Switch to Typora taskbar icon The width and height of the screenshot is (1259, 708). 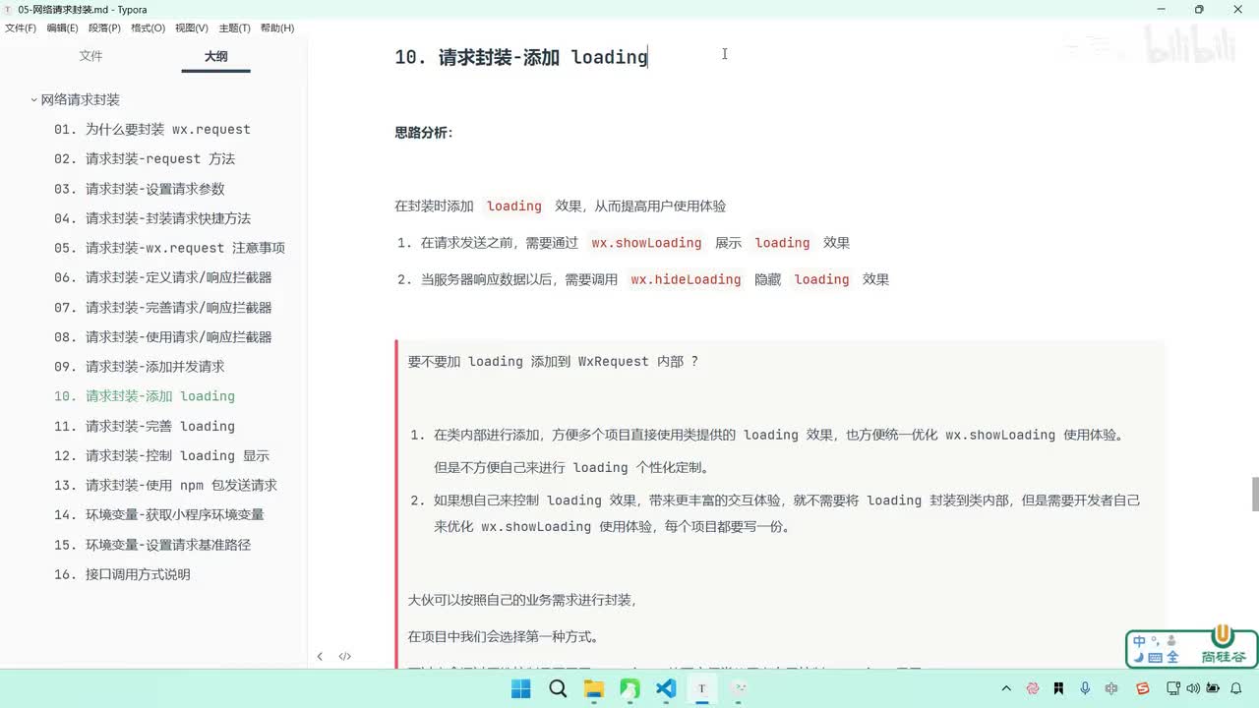click(701, 688)
